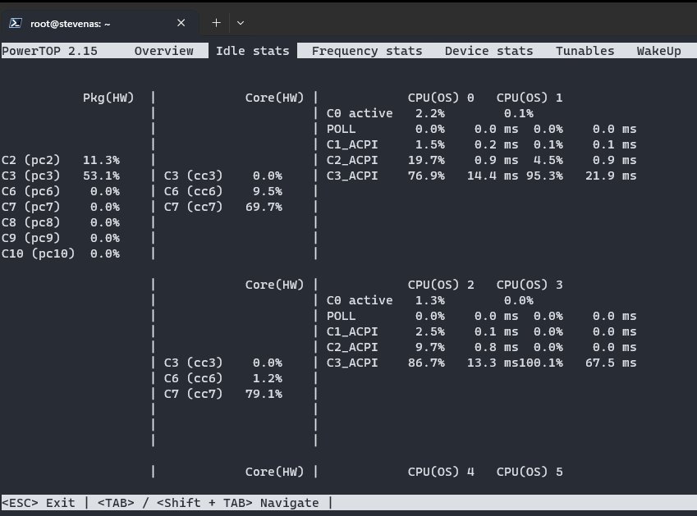Viewport: 697px width, 516px height.
Task: Go to the Tunables tab
Action: (585, 51)
